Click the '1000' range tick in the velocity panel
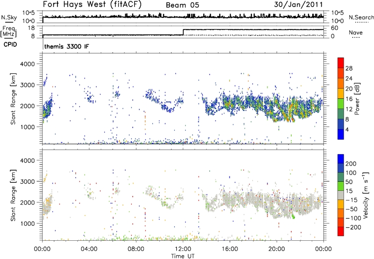The height and width of the screenshot is (259, 374). [28, 223]
